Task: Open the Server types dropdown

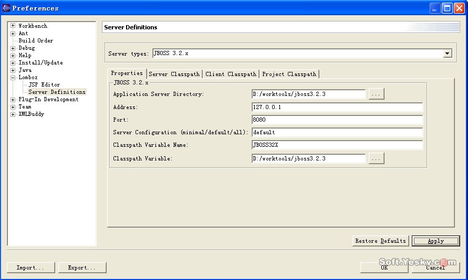Action: pos(448,53)
